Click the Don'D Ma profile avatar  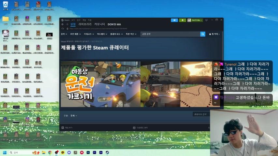point(189,20)
